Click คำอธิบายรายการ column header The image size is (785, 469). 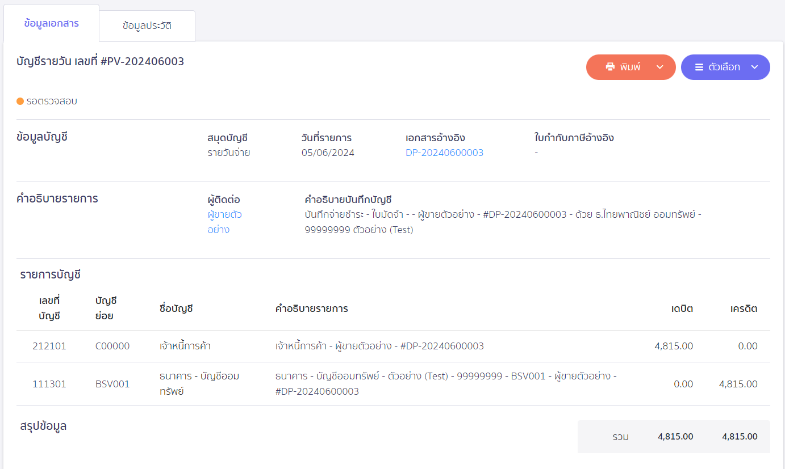[312, 309]
